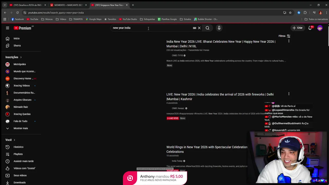Open the YouTube Studio bookmark
Viewport: 329px width, 185px height.
pos(128,19)
